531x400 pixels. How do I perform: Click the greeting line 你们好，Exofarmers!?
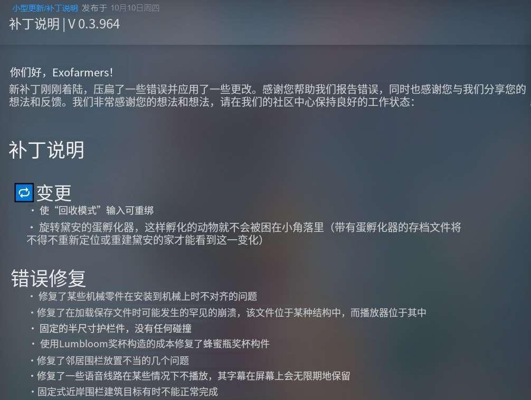(x=61, y=72)
